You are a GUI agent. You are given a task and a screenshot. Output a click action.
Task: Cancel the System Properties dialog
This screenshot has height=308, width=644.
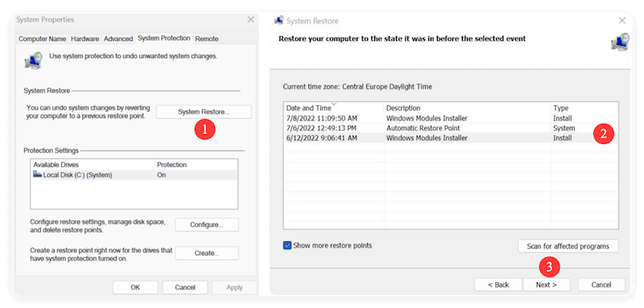tap(185, 288)
